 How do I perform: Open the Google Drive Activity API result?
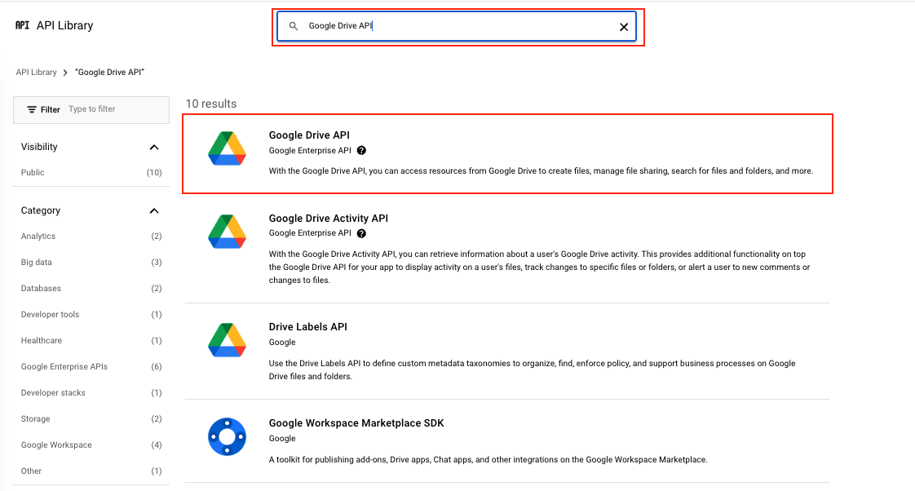329,219
